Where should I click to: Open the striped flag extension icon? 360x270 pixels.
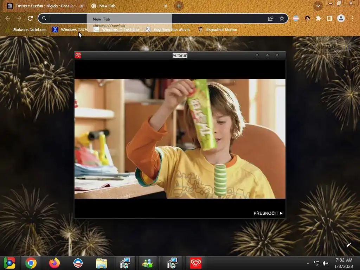(x=296, y=18)
